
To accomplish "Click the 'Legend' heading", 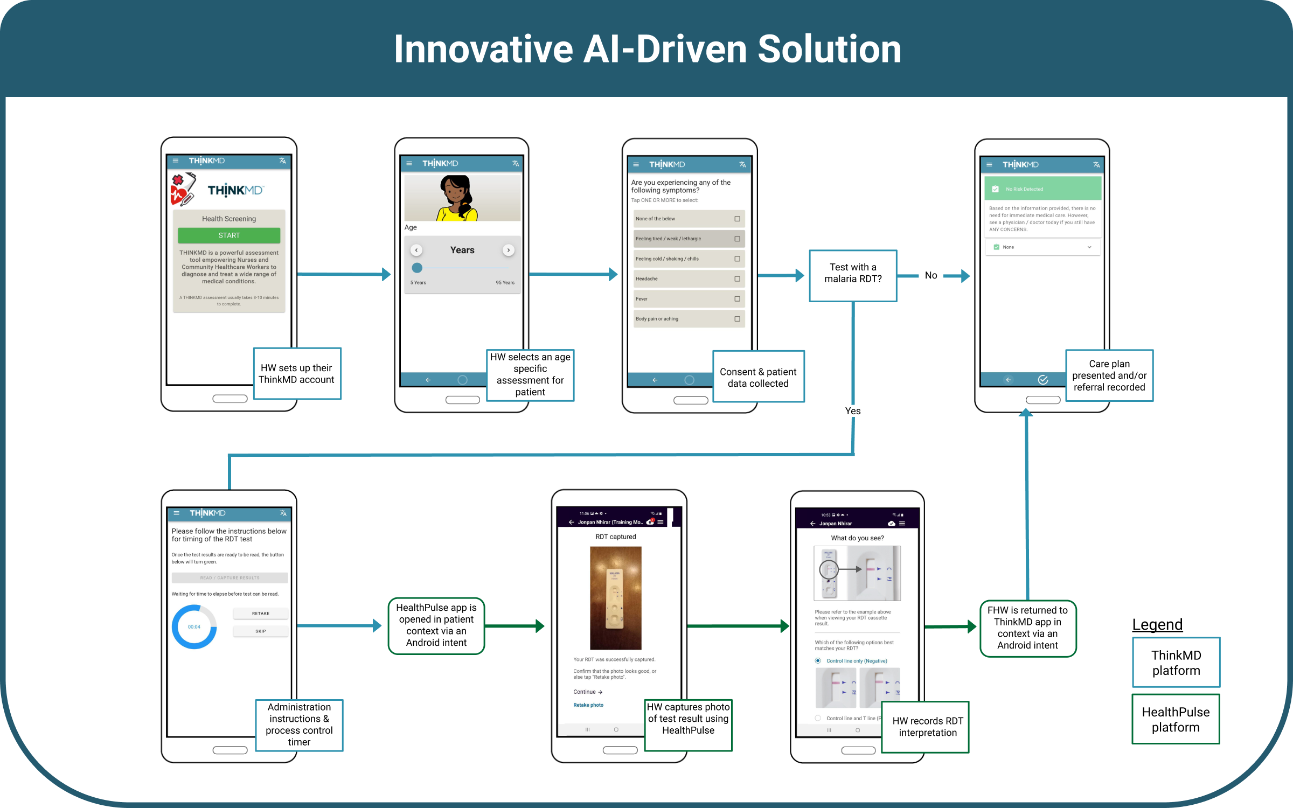I will click(x=1157, y=624).
